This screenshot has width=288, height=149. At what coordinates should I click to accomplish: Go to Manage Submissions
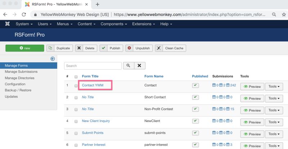(x=21, y=72)
